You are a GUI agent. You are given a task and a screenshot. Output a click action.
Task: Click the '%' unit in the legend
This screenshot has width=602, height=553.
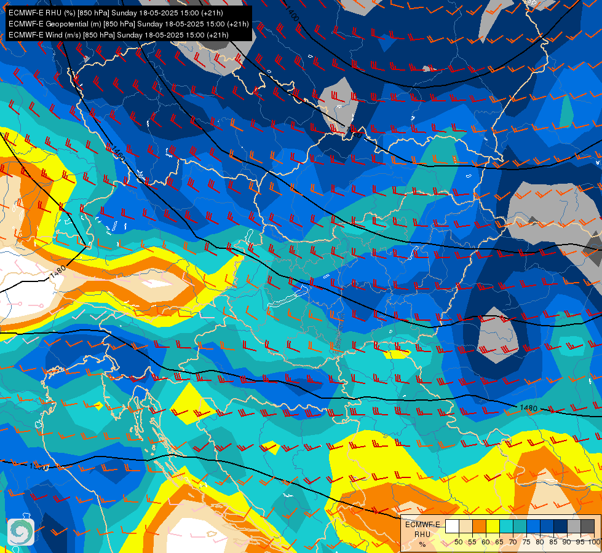(x=422, y=544)
